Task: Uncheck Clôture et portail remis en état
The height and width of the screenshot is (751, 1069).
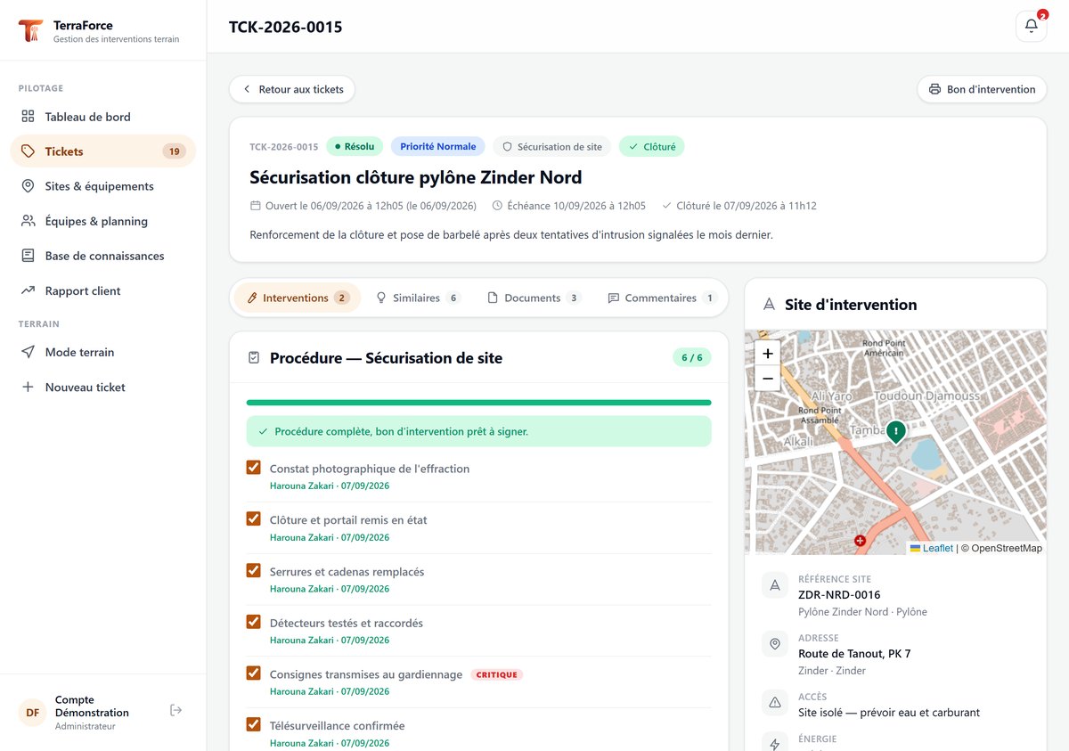Action: (x=254, y=519)
